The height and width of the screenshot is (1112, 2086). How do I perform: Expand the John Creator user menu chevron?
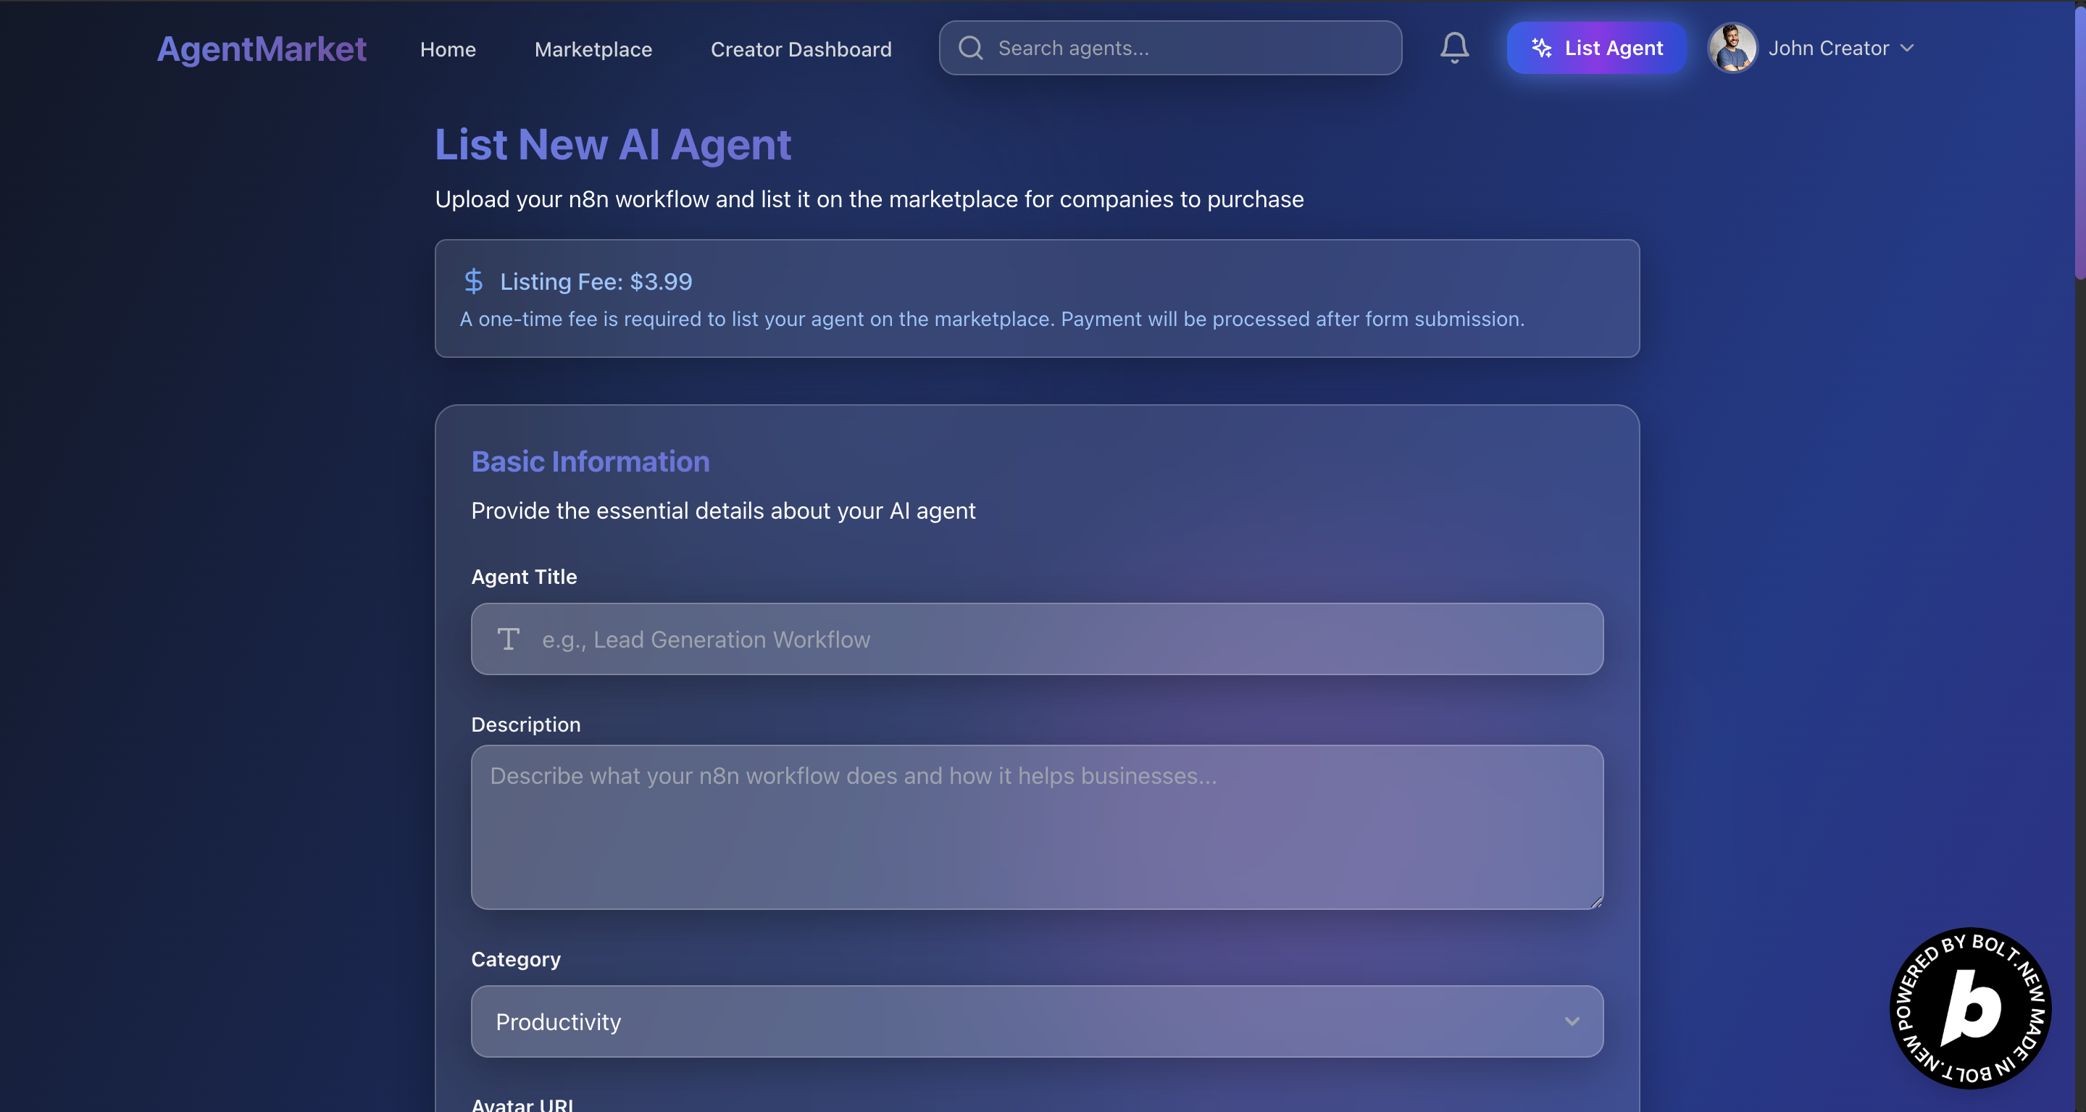(1907, 48)
